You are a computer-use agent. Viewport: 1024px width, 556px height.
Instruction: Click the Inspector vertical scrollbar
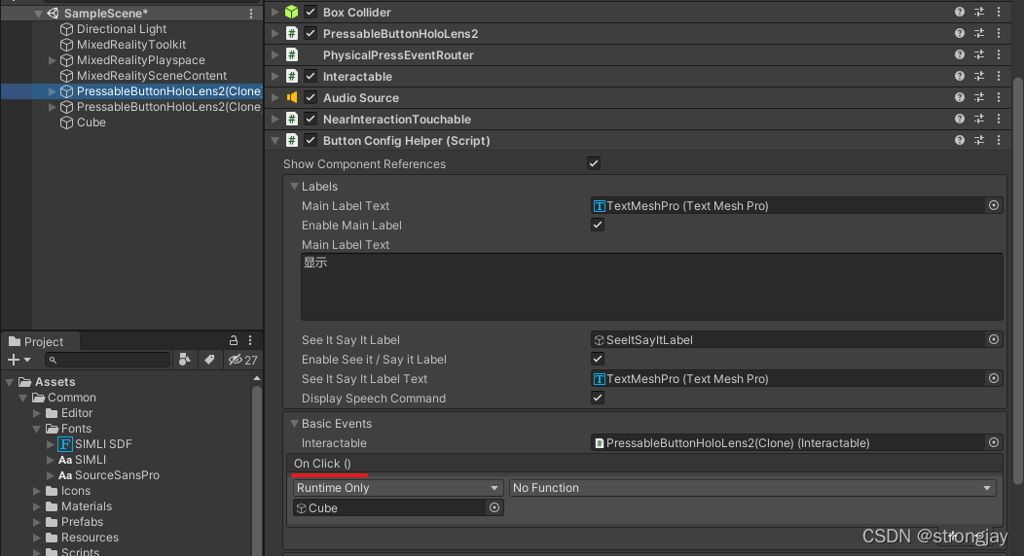click(1017, 280)
